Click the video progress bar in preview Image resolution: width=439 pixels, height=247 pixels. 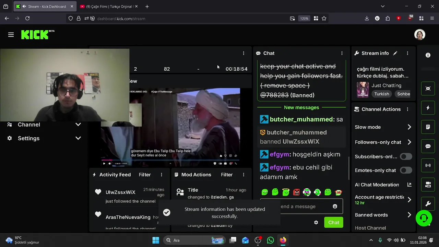coord(170,160)
